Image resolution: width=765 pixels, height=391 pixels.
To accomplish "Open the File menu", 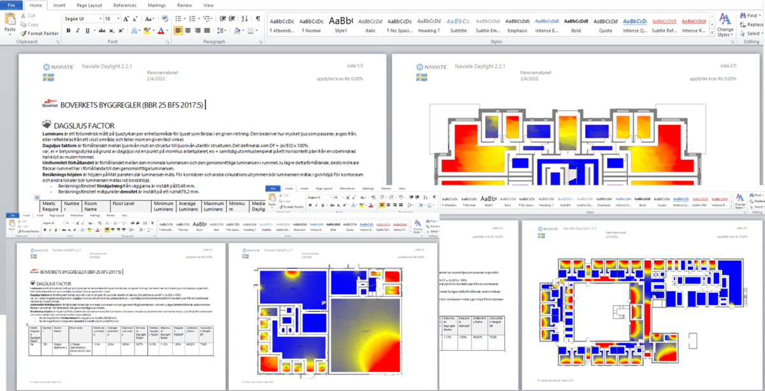I will [x=11, y=5].
